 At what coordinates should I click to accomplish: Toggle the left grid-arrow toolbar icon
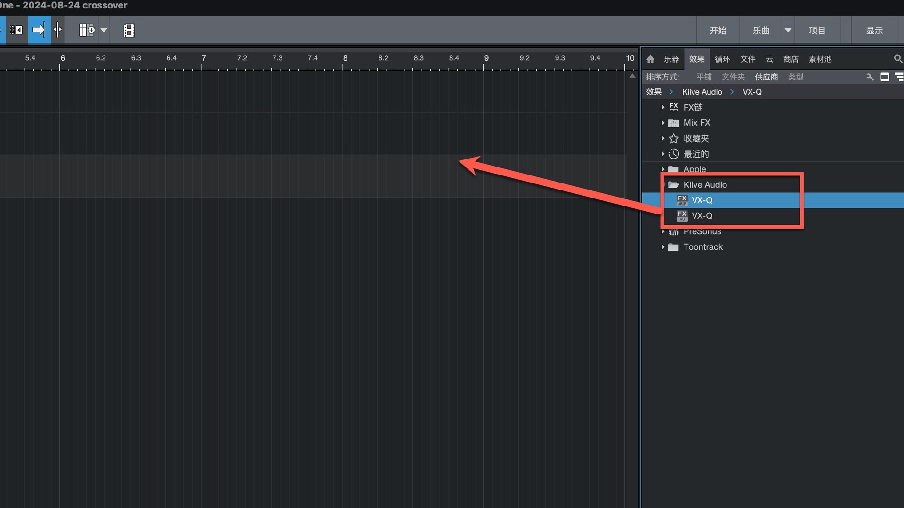point(16,30)
